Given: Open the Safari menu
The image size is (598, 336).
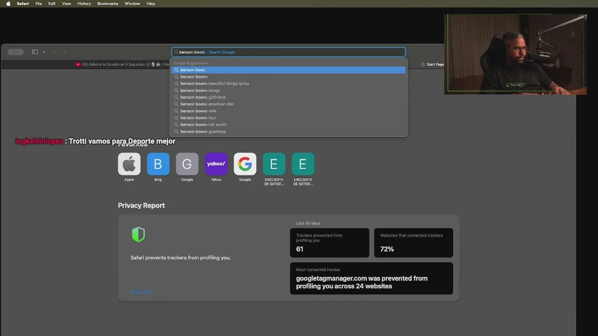Looking at the screenshot, I should [23, 4].
